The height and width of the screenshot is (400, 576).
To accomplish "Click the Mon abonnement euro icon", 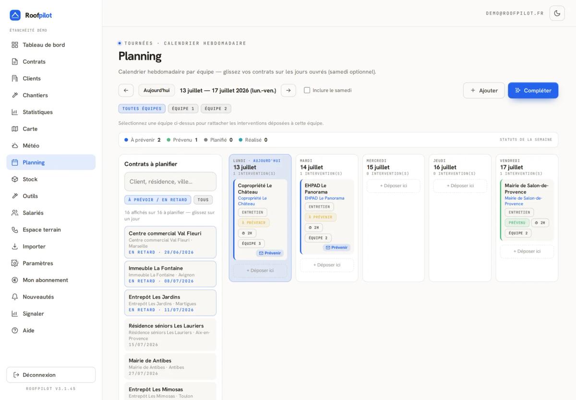I will tap(15, 280).
